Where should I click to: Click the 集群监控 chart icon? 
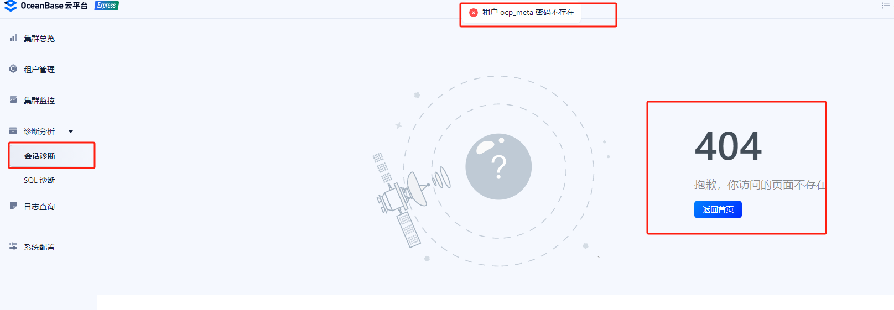point(13,100)
